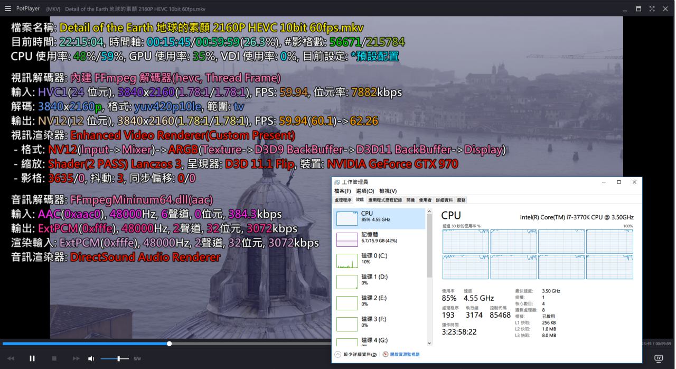The height and width of the screenshot is (369, 676).
Task: Click the 8.0 MB L3 cache value
Action: point(549,335)
